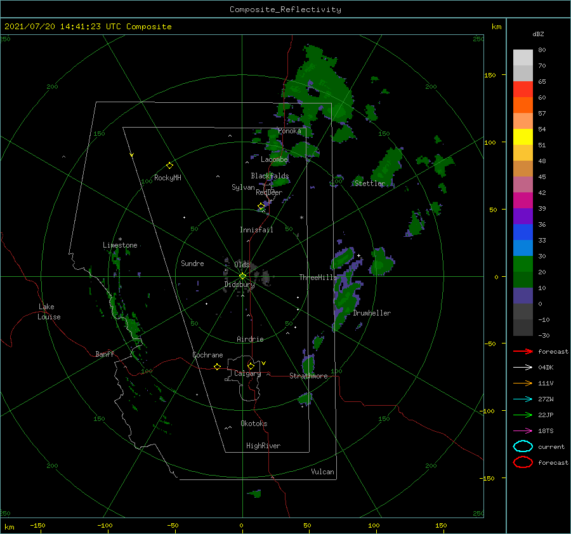Screen dimensions: 571x534
Task: Click the Stettler town label
Action: (x=370, y=184)
